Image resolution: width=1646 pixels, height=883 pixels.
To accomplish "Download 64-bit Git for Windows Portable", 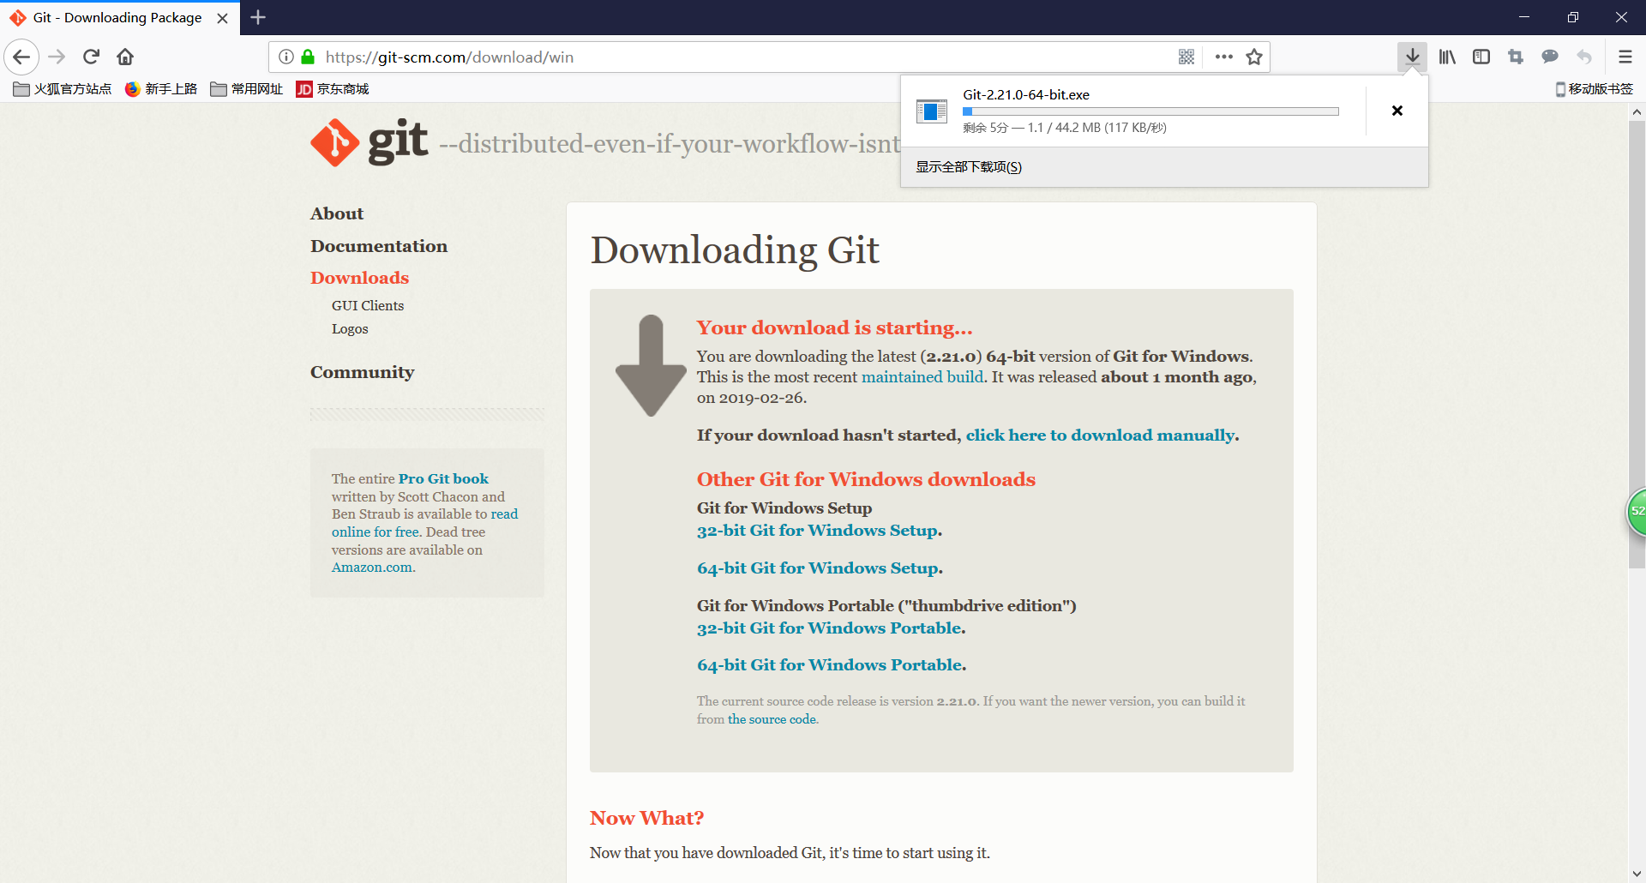I will click(830, 665).
